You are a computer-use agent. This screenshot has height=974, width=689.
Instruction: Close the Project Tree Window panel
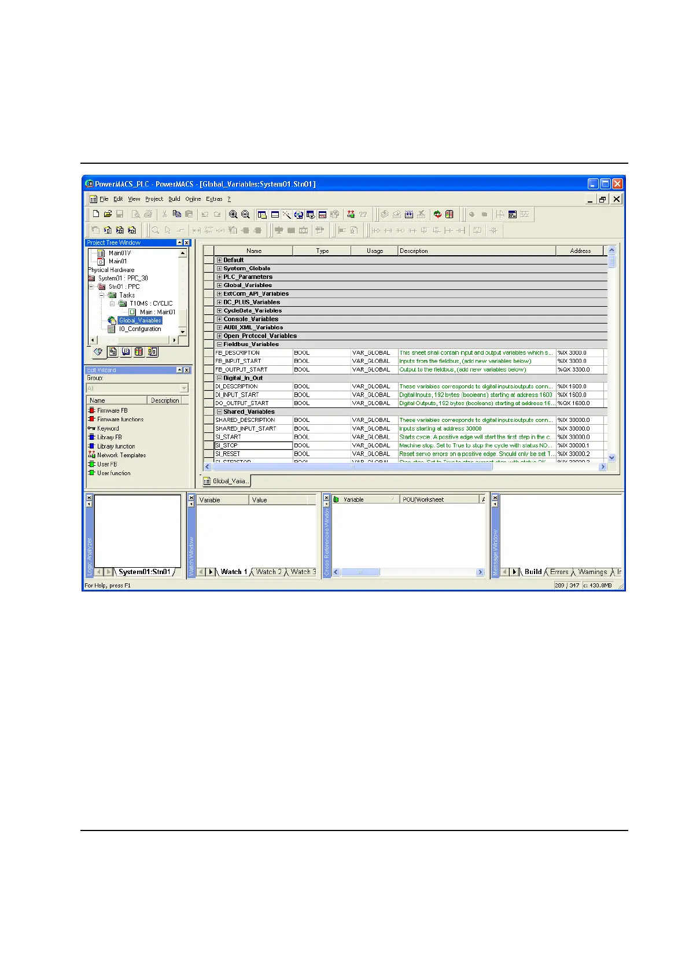(187, 243)
